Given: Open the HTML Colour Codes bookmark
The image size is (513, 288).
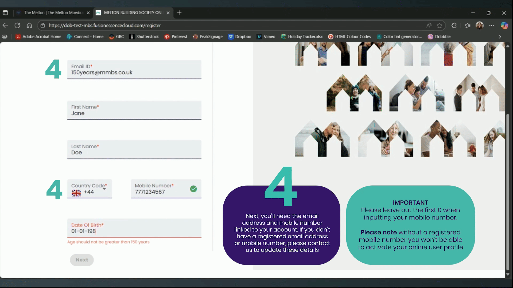Looking at the screenshot, I should point(349,37).
